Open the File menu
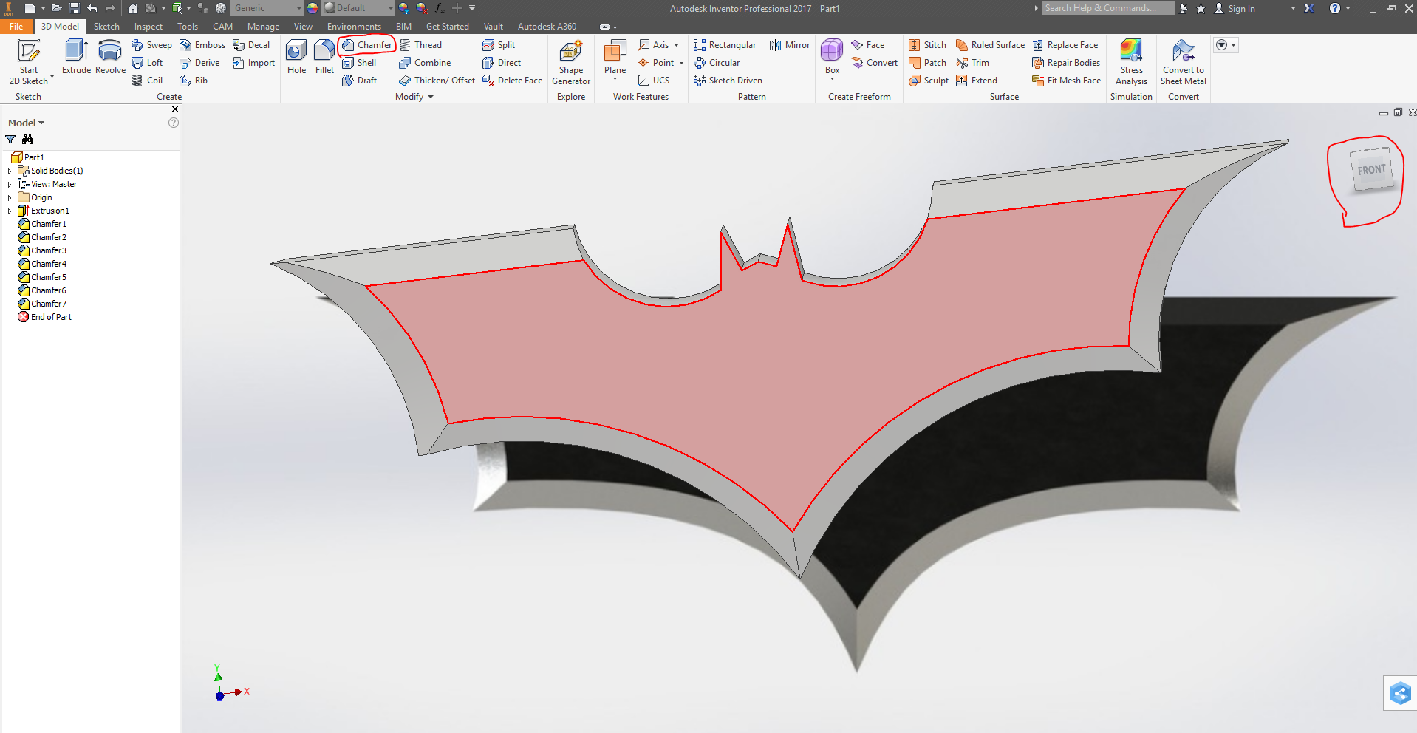Image resolution: width=1417 pixels, height=733 pixels. click(16, 27)
